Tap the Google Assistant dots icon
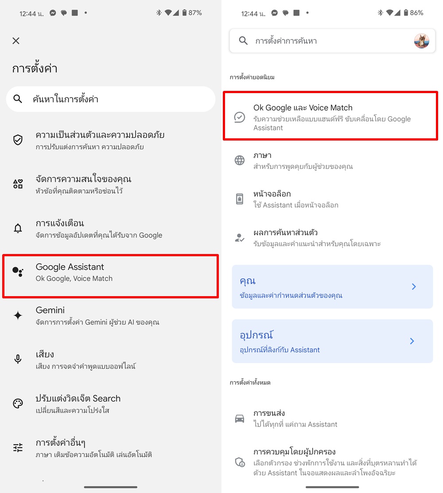Viewport: 443px width, 493px height. coord(18,271)
